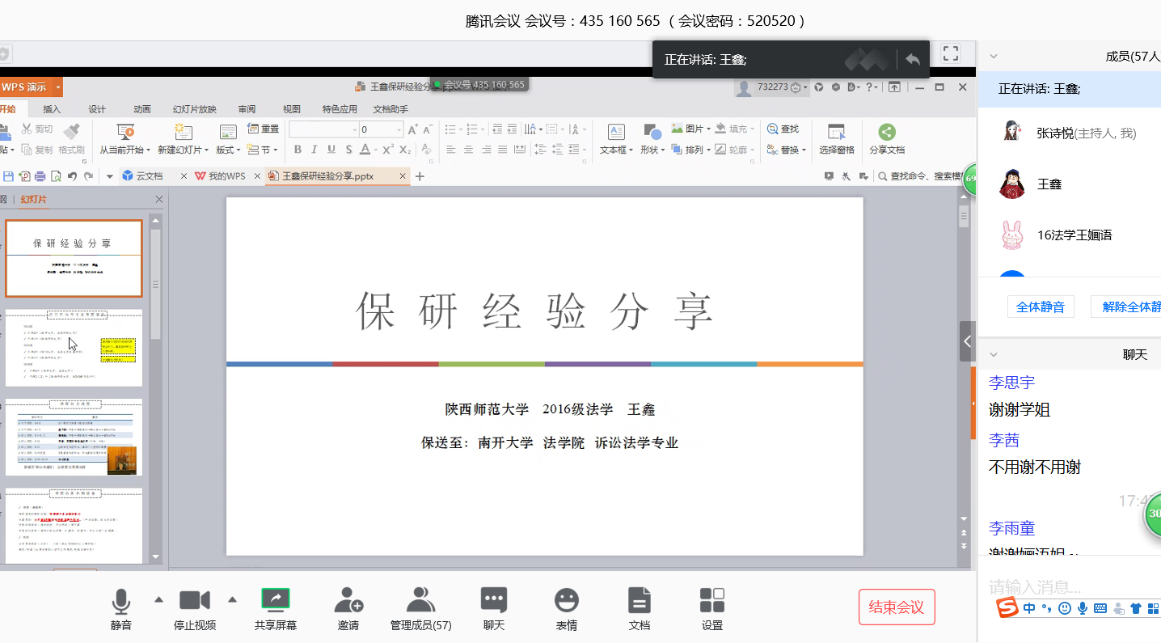Toggle italic I formatting in WPS

click(315, 150)
